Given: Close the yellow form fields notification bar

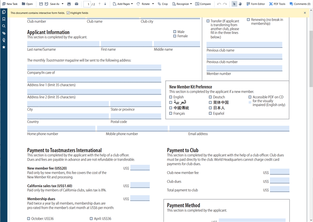Looking at the screenshot, I should click(x=305, y=13).
